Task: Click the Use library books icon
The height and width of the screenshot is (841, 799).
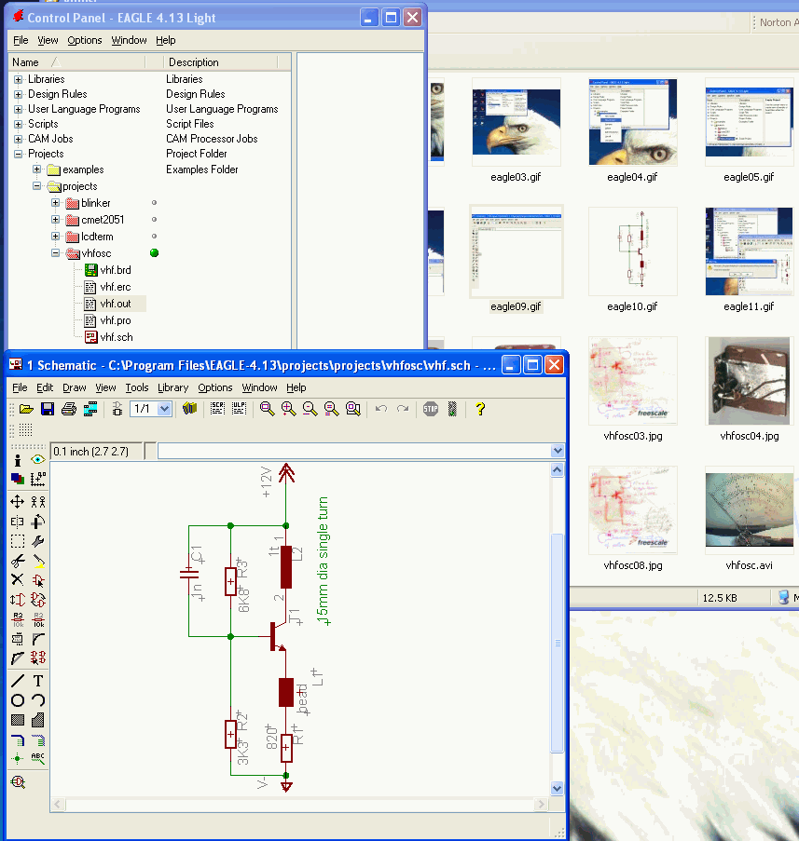Action: pyautogui.click(x=189, y=409)
